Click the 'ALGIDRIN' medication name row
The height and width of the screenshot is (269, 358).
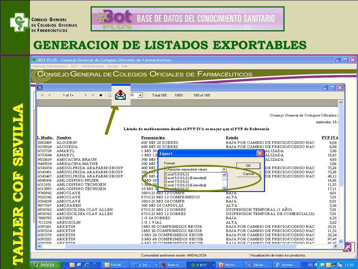(x=67, y=142)
